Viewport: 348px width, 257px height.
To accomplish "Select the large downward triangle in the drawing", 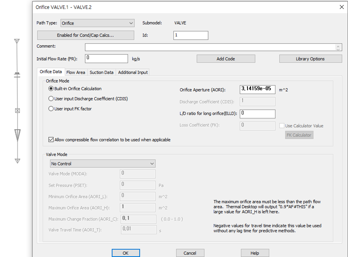I will pos(17,135).
